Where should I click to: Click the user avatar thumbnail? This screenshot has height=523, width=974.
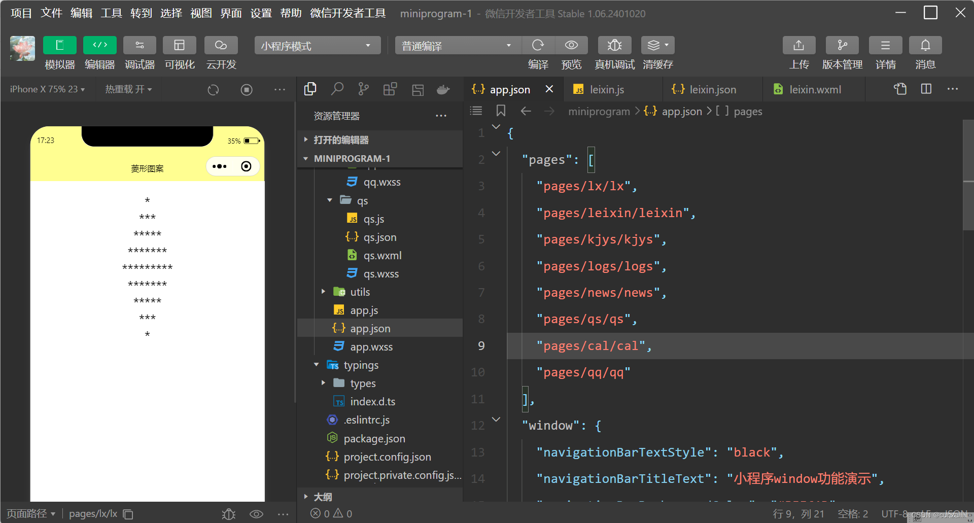22,48
